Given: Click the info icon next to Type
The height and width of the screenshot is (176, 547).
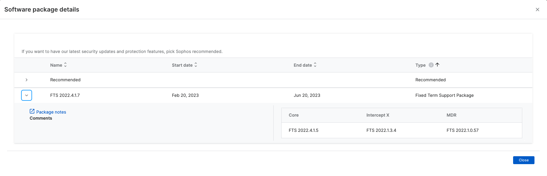Looking at the screenshot, I should (x=431, y=65).
